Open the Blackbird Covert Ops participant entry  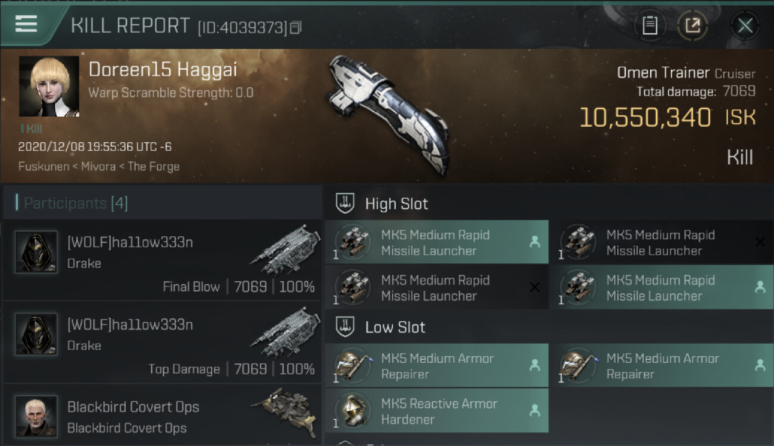tap(162, 415)
